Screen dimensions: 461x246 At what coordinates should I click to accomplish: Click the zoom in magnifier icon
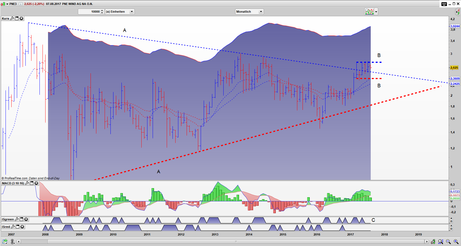coord(456,242)
